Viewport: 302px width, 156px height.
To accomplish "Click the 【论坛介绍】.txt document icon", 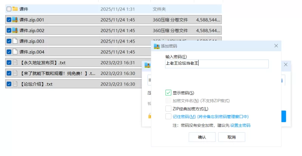I will pos(15,84).
